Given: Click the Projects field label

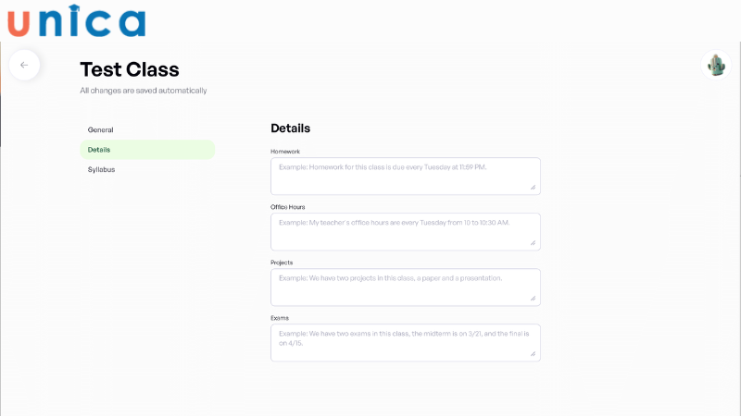Looking at the screenshot, I should tap(282, 263).
